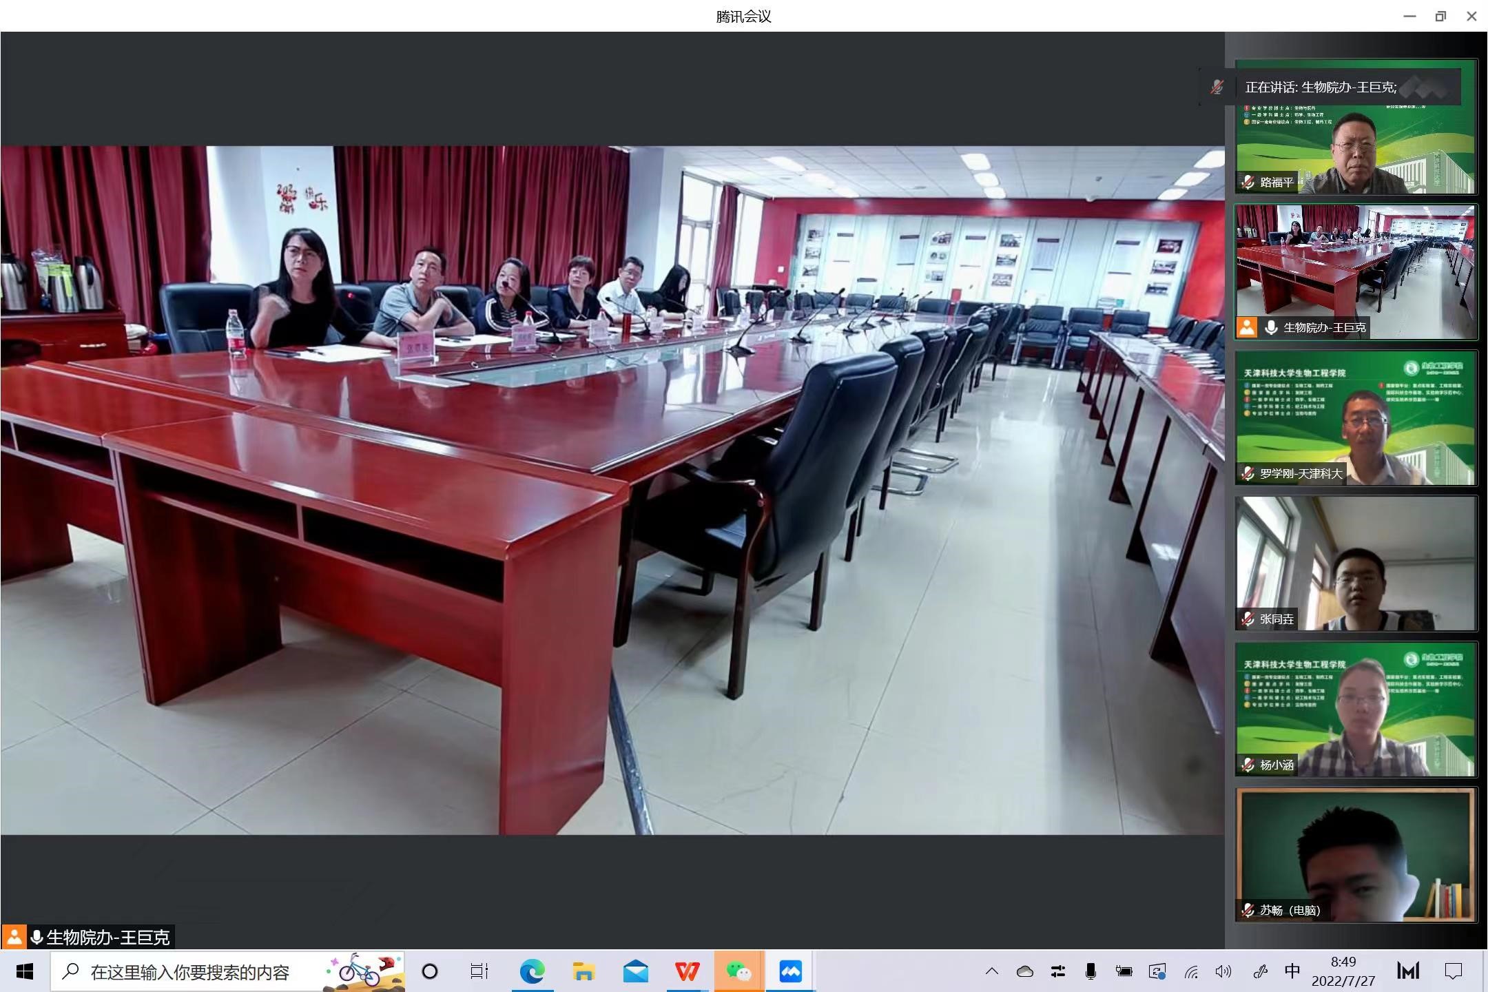Select 路福平 participant video tile
Viewport: 1488px width, 992px height.
[1356, 148]
